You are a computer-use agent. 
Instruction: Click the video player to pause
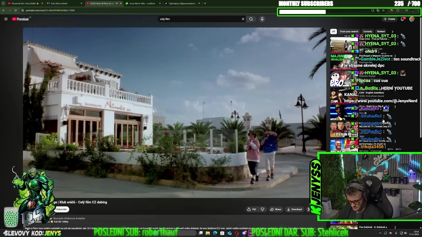pyautogui.click(x=174, y=113)
